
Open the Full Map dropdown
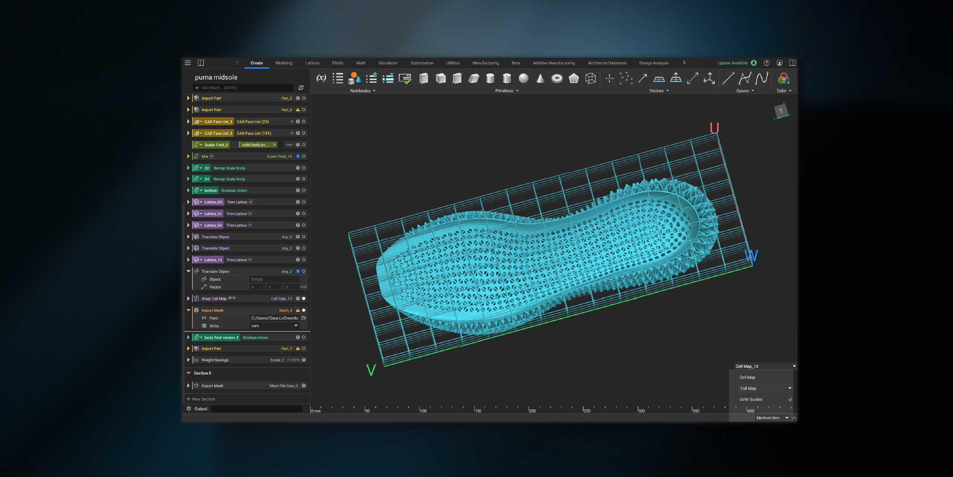click(x=765, y=389)
